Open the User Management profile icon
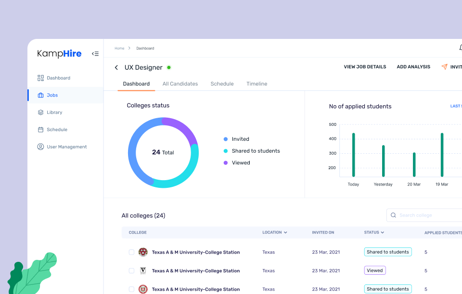 point(40,147)
